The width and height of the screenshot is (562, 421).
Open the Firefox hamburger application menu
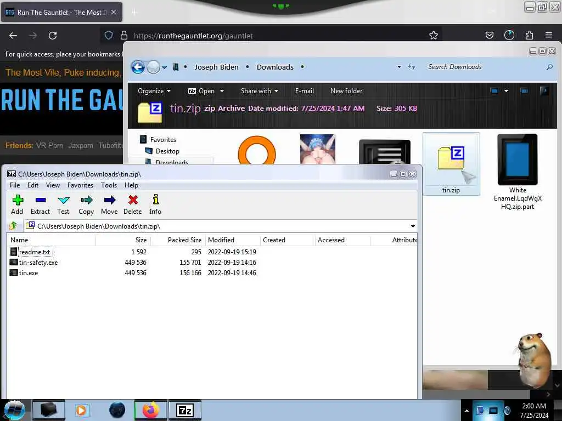coord(549,35)
